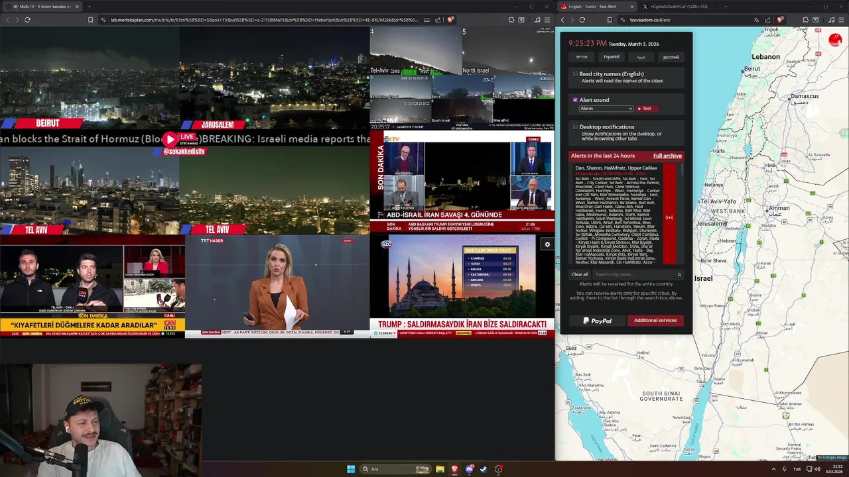Uncheck the Alert sound checkbox
The image size is (849, 477).
[575, 100]
